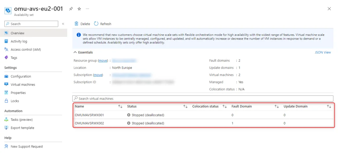338x163 pixels.
Task: Open the Overview menu item
Action: (34, 33)
